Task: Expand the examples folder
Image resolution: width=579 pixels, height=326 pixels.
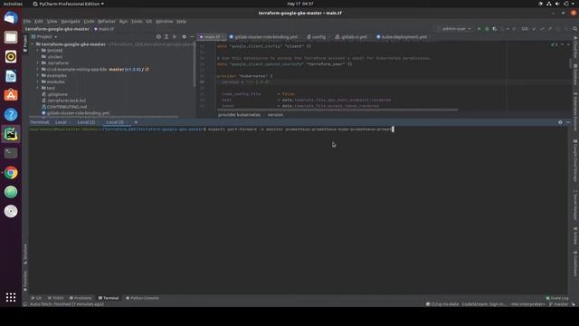Action: point(38,75)
